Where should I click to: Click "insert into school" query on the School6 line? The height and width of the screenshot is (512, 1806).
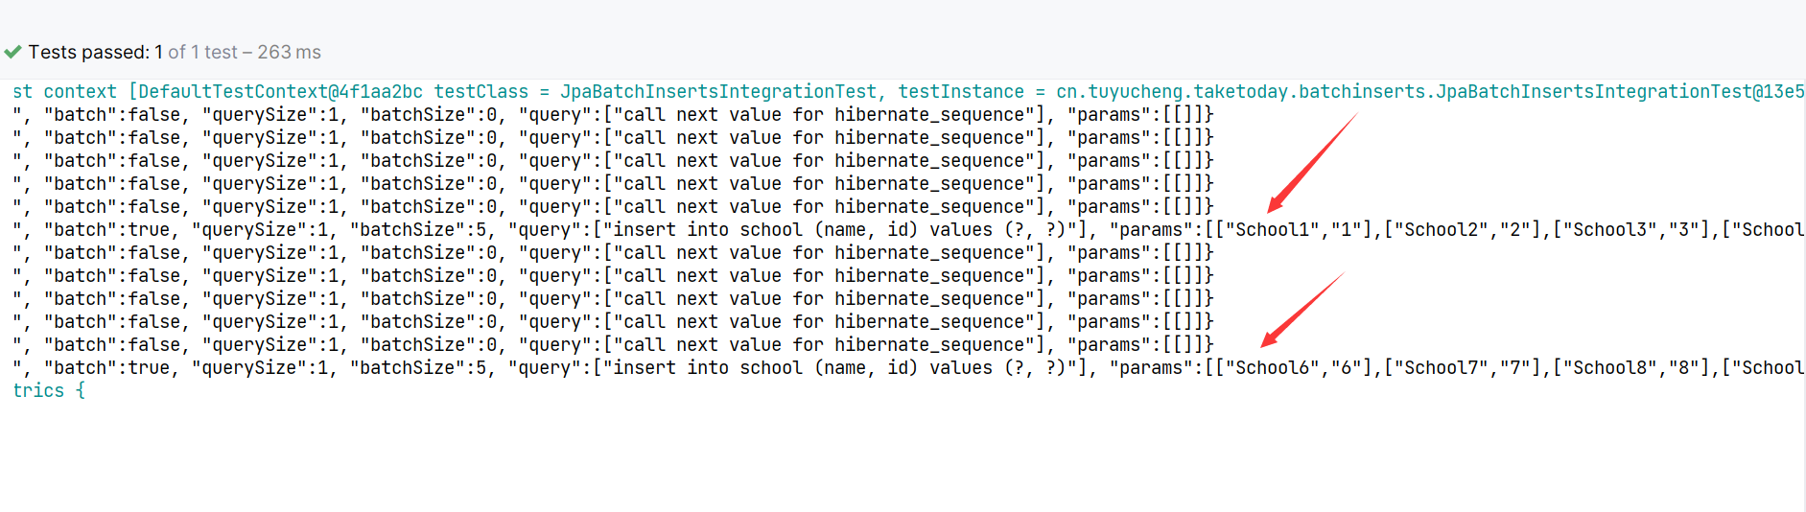[x=708, y=367]
